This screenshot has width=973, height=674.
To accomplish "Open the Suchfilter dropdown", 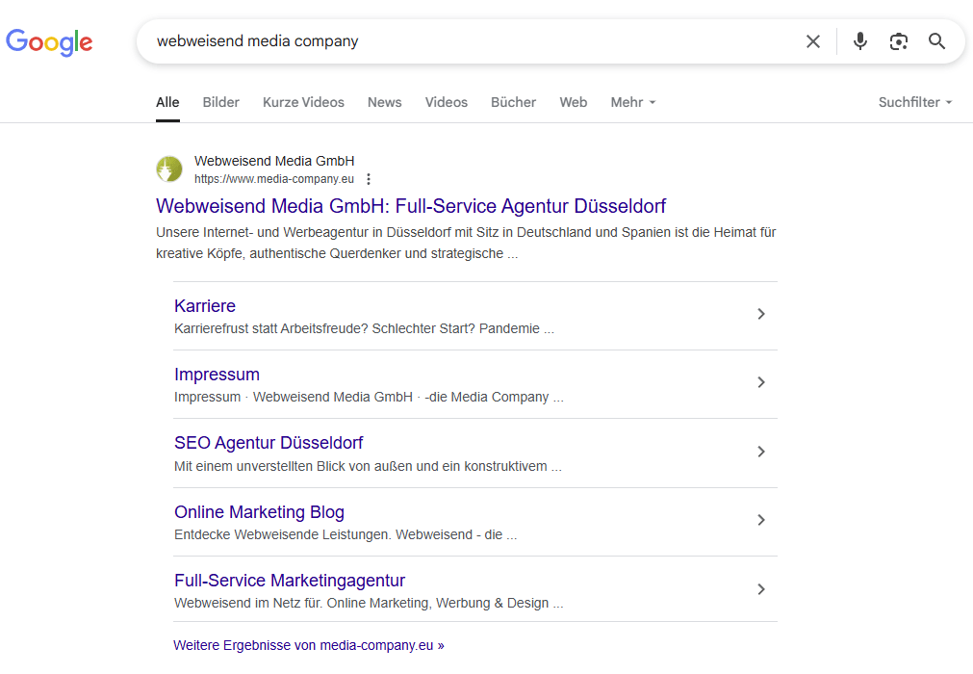I will click(915, 102).
